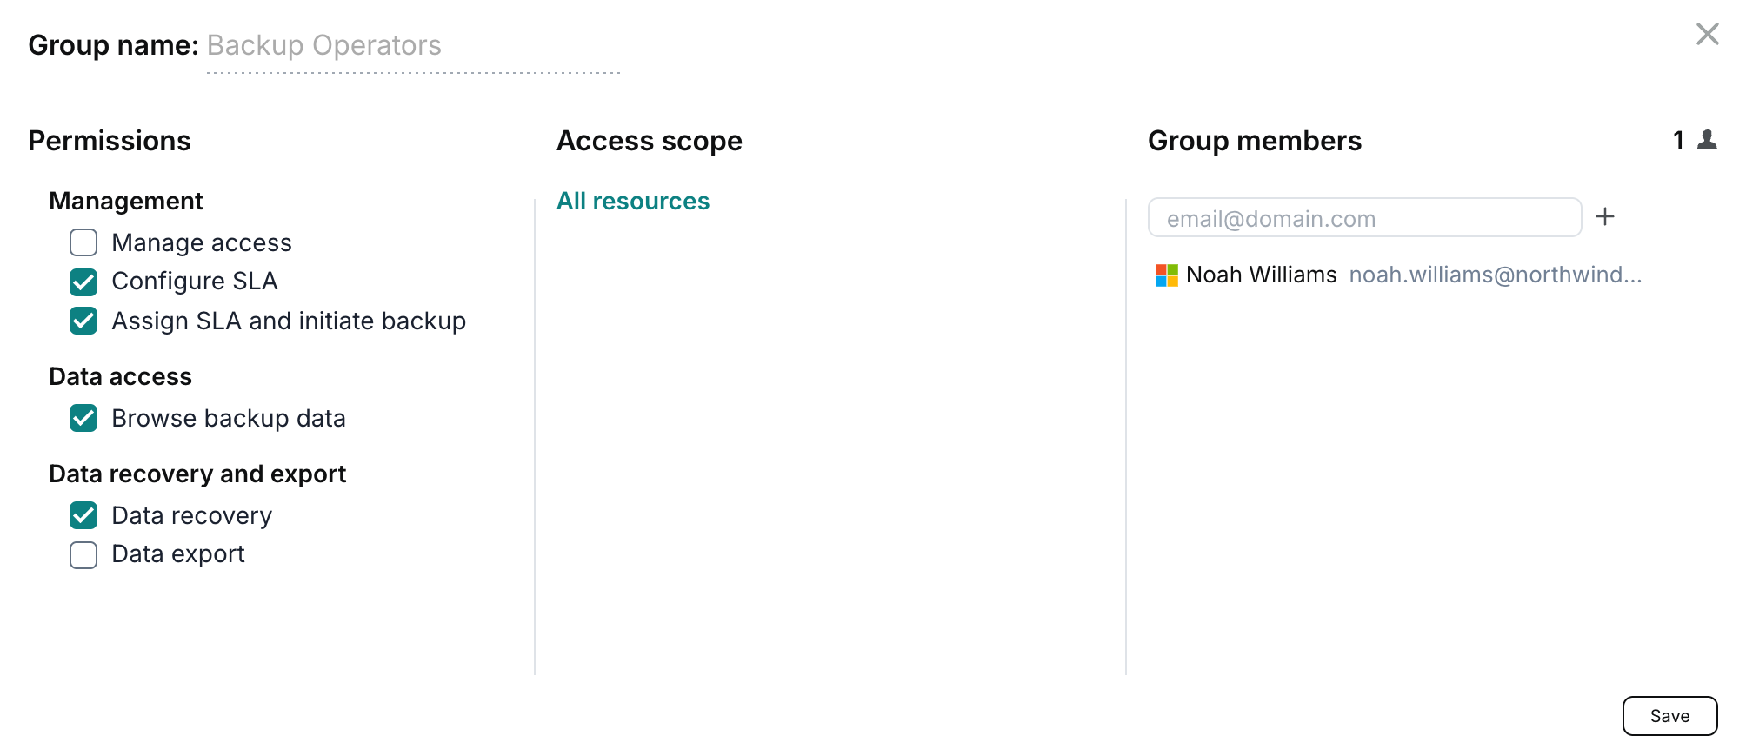The width and height of the screenshot is (1746, 749).
Task: Open the All resources access scope link
Action: pos(633,201)
